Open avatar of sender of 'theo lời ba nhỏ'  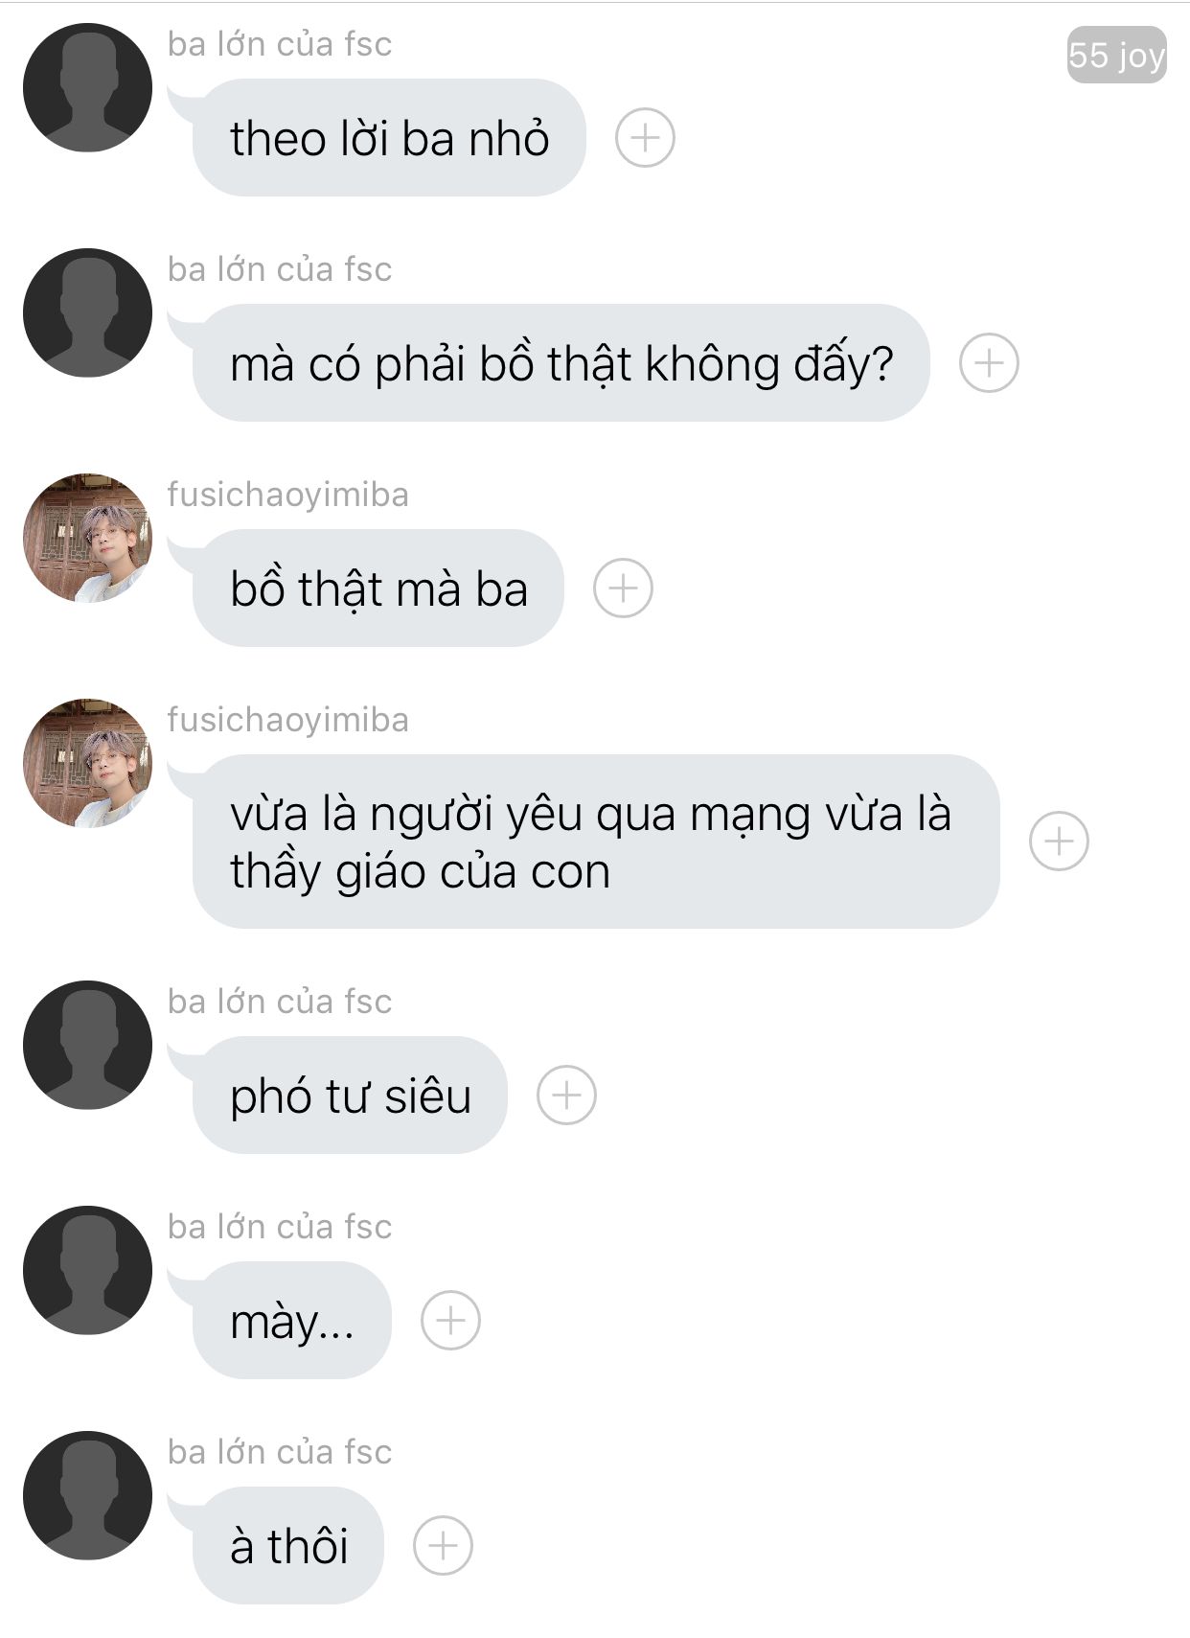click(87, 87)
